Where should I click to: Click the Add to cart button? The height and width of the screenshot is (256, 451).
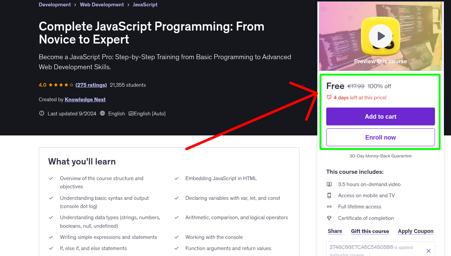click(380, 116)
